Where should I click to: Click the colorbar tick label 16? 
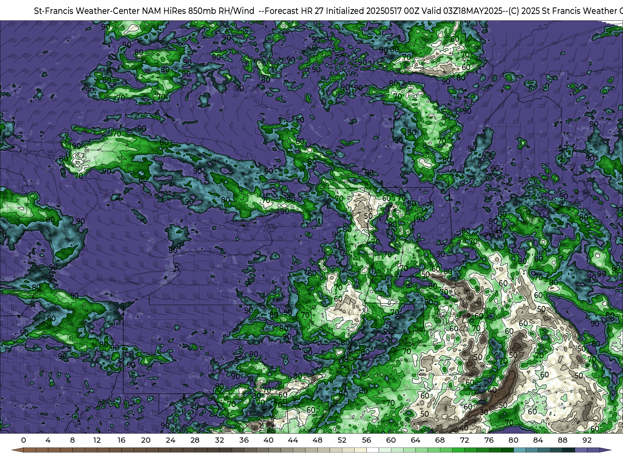coord(121,440)
